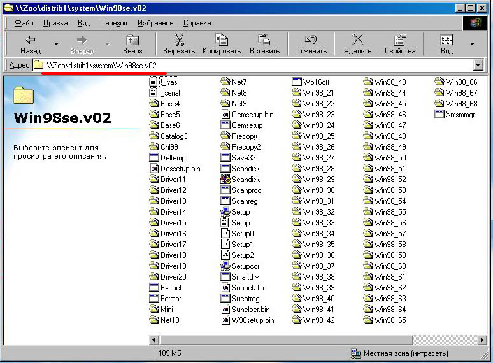Image resolution: width=493 pixels, height=363 pixels.
Task: Select the Sucatreg program file
Action: (240, 299)
